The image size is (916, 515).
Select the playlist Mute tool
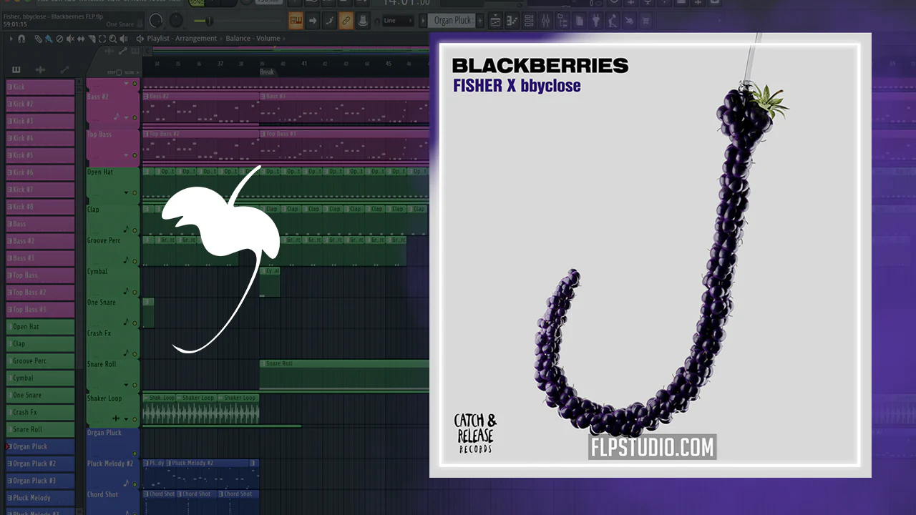pyautogui.click(x=69, y=39)
